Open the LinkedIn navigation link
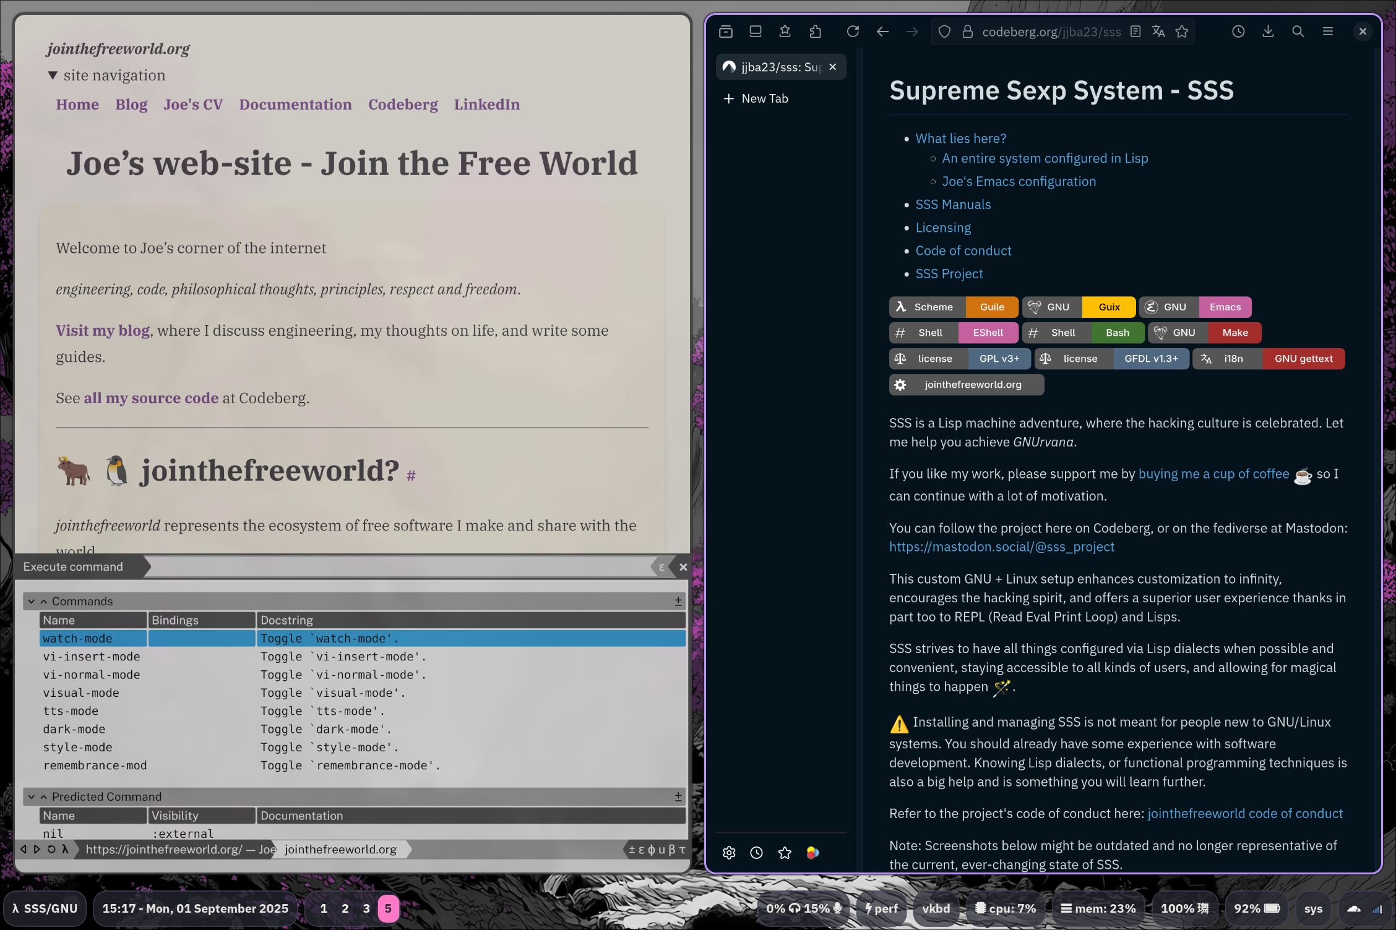The image size is (1396, 930). coord(487,105)
